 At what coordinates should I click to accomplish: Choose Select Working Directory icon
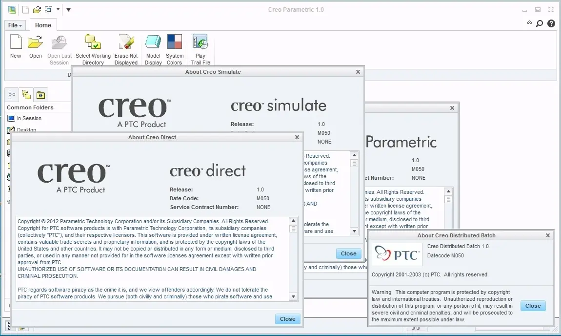93,42
